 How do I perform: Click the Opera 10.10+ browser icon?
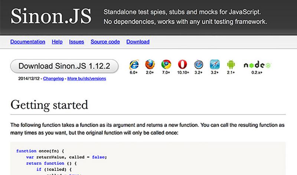182,65
